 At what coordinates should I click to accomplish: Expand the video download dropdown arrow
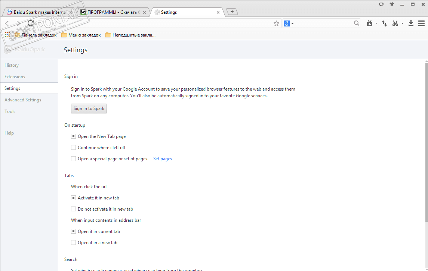[x=376, y=24]
